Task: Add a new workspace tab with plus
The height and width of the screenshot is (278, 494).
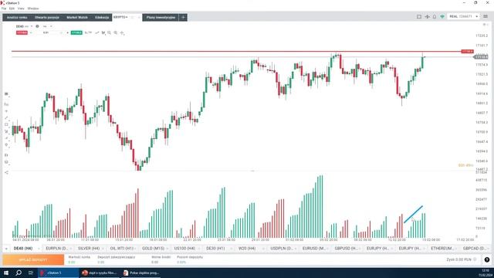Action: tap(183, 17)
